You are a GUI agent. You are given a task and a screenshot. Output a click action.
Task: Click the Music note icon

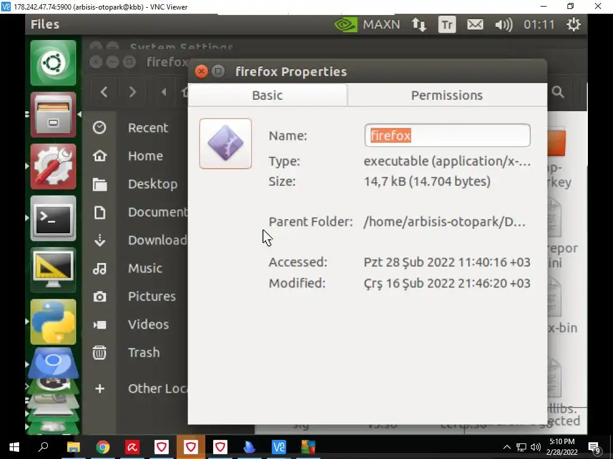[x=100, y=268]
